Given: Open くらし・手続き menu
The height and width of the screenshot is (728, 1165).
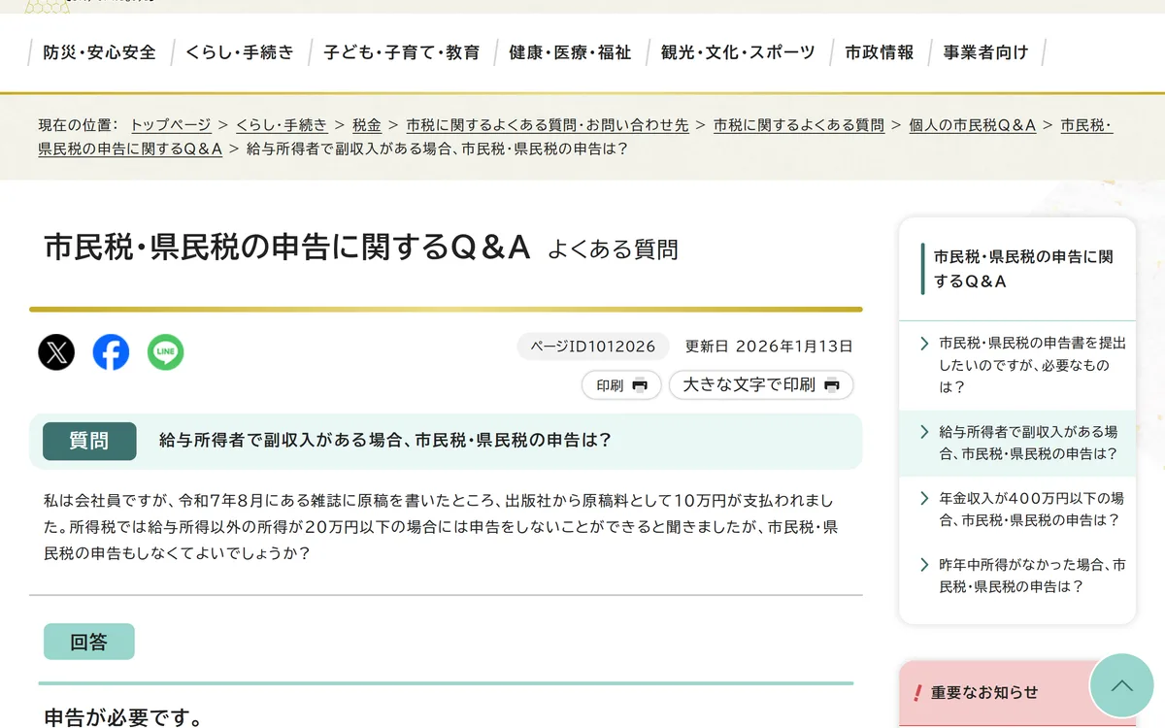Looking at the screenshot, I should (x=240, y=52).
